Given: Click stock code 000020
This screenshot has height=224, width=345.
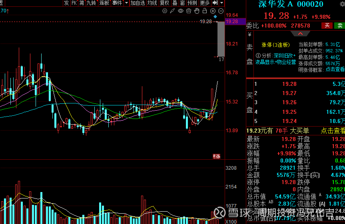Looking at the screenshot, I should (310, 4).
